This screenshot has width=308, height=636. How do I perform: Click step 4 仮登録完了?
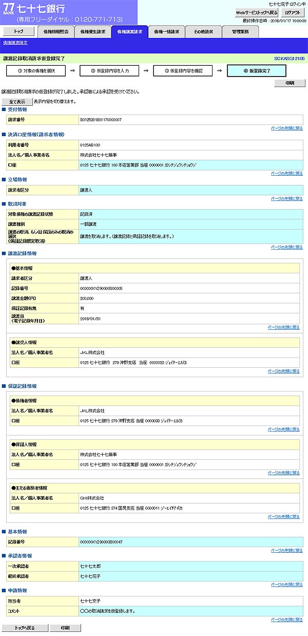(257, 70)
